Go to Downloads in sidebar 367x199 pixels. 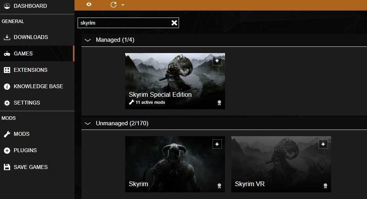pyautogui.click(x=31, y=37)
